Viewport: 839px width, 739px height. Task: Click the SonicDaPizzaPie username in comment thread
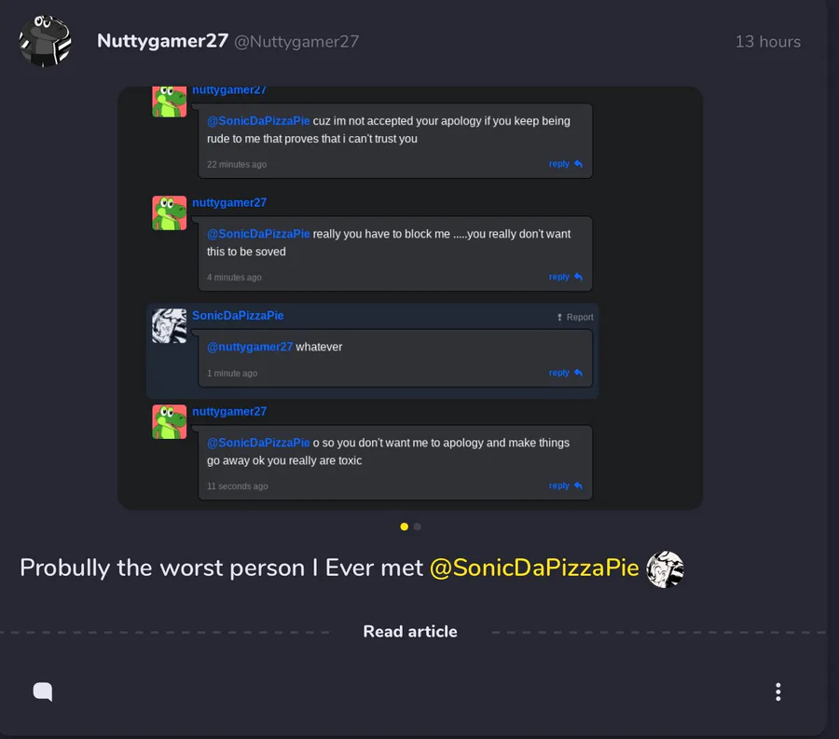238,316
